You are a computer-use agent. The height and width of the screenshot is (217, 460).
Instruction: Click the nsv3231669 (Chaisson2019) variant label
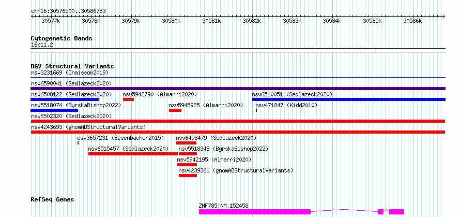[x=70, y=73]
